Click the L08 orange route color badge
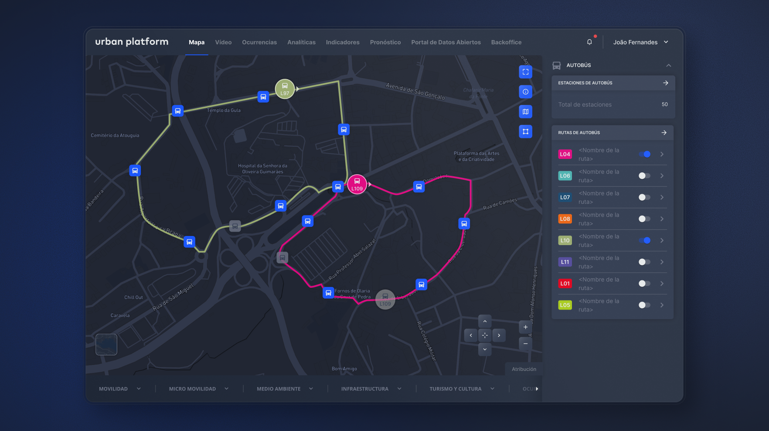Image resolution: width=769 pixels, height=431 pixels. 565,219
